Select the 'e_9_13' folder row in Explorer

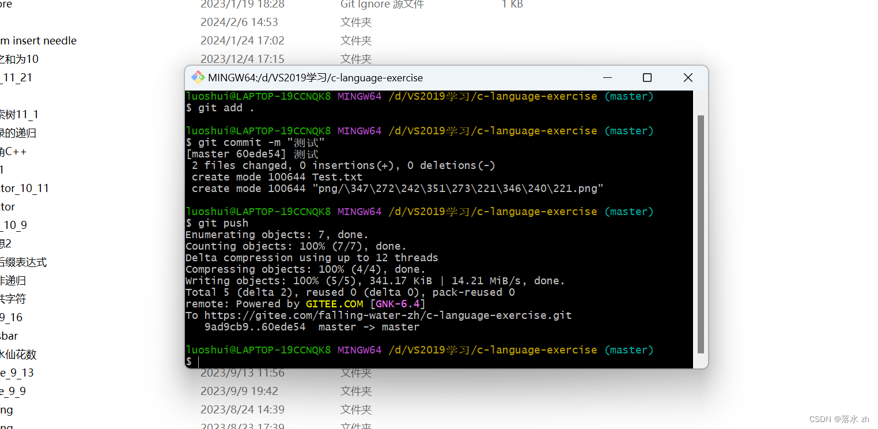click(x=17, y=372)
